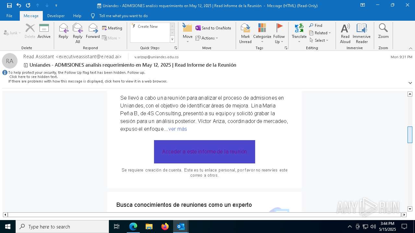Click the Zoom magnifier
The height and width of the screenshot is (233, 415).
click(383, 31)
